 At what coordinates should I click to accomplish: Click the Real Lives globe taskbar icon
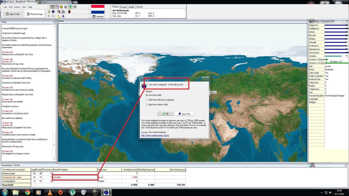click(x=106, y=192)
